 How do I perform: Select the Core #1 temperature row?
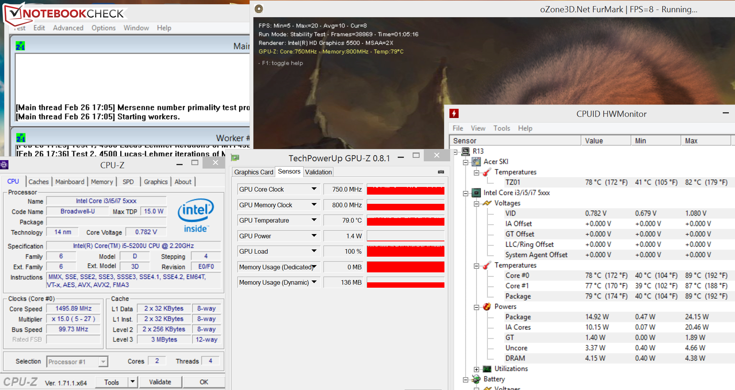pyautogui.click(x=616, y=286)
